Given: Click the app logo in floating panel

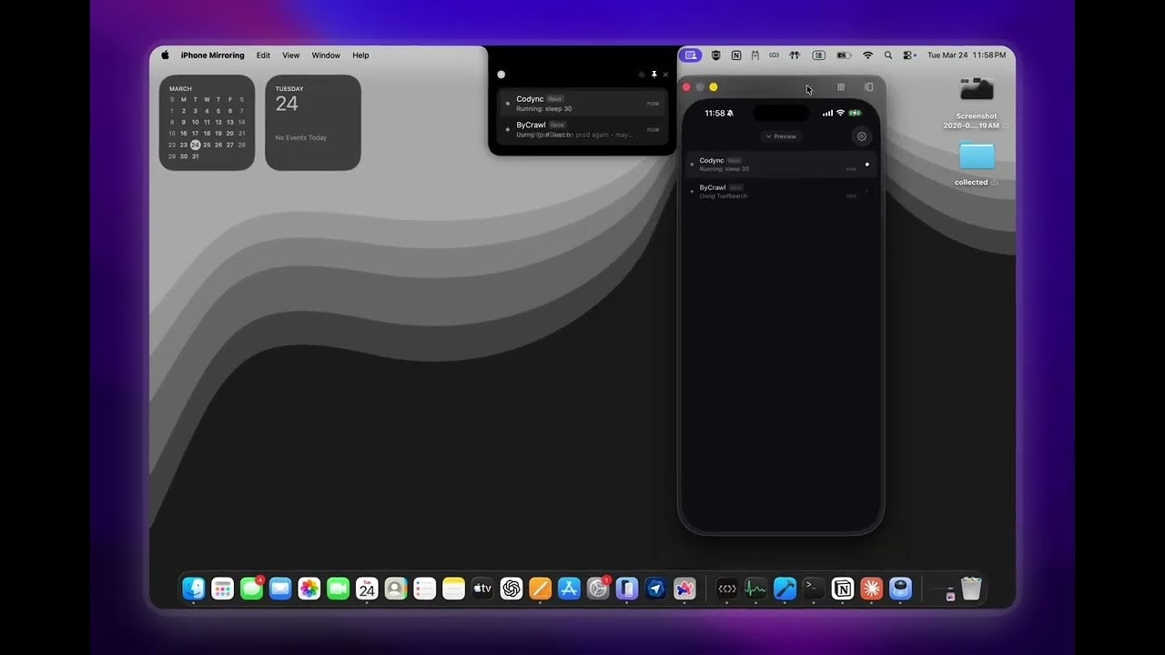Looking at the screenshot, I should point(501,75).
